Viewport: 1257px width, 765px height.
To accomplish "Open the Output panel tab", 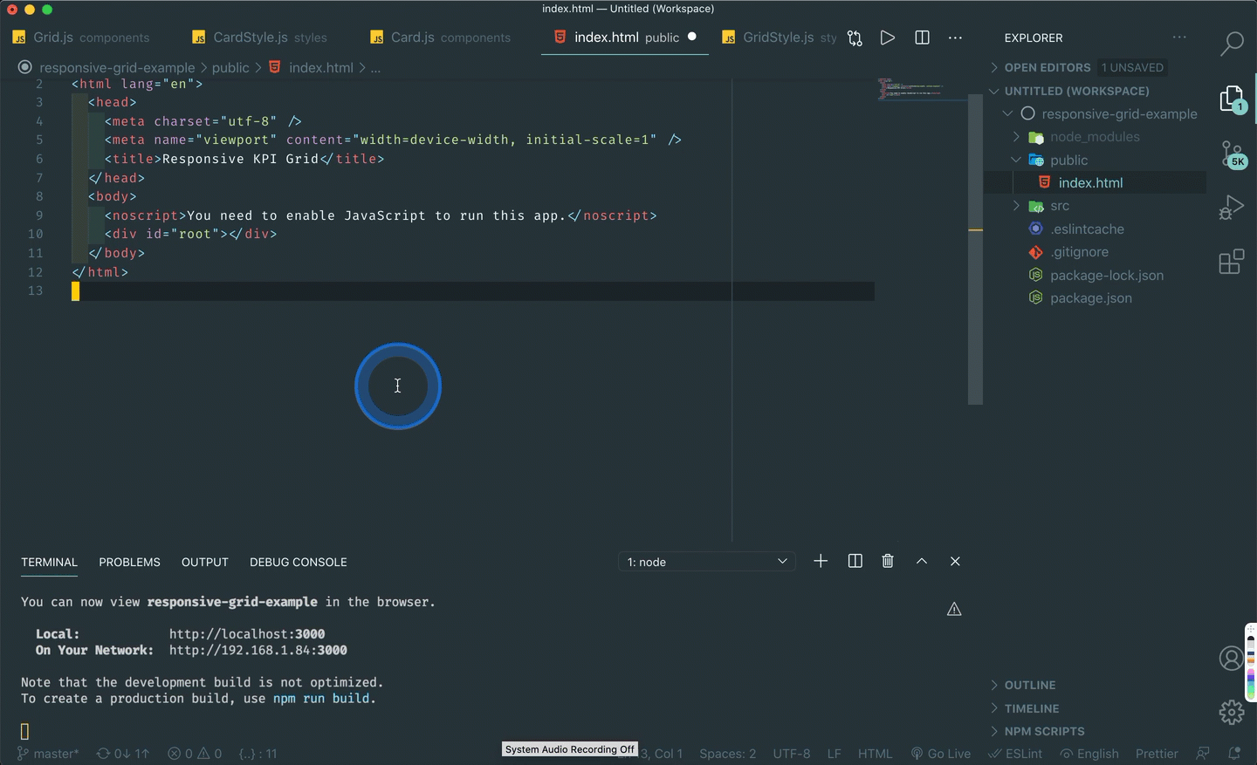I will [x=205, y=562].
